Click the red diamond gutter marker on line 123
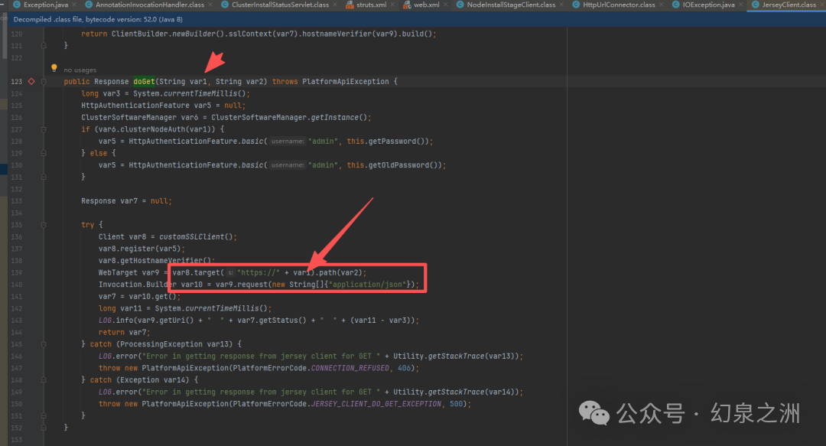 click(x=31, y=81)
